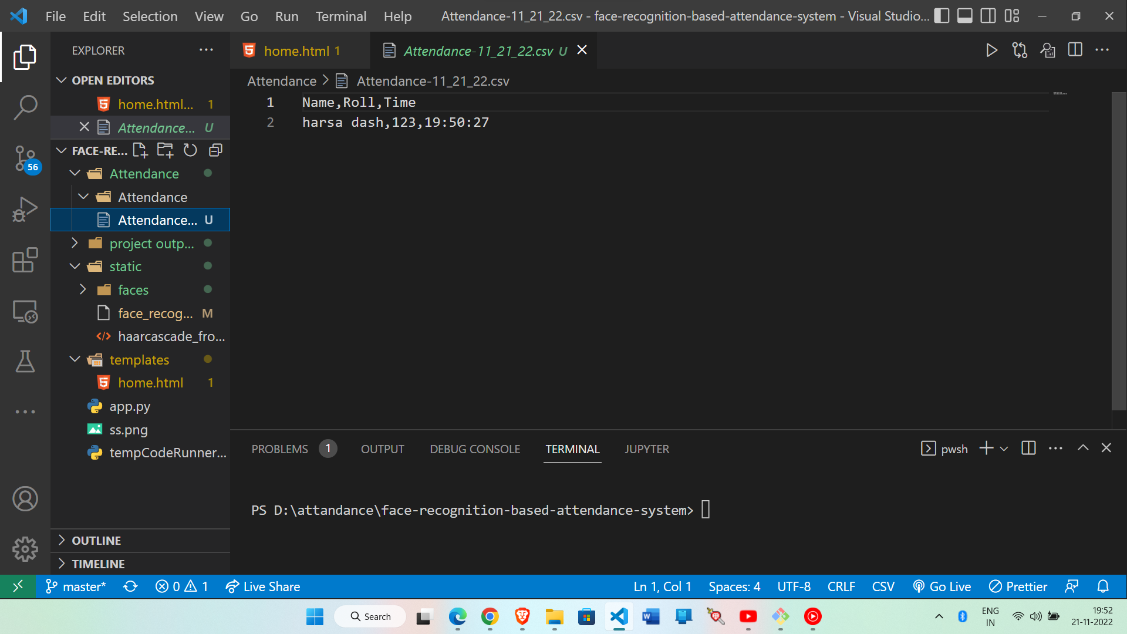This screenshot has height=634, width=1127.
Task: Click Live Share in status bar
Action: 263,586
